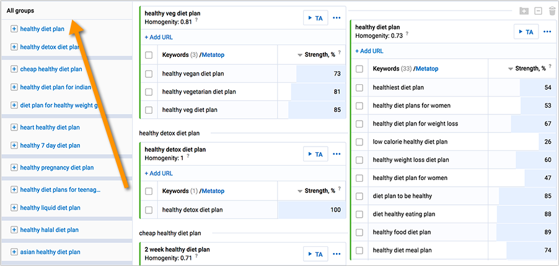Select all keywords in healthy detox card header
Image resolution: width=559 pixels, height=266 pixels.
point(149,191)
